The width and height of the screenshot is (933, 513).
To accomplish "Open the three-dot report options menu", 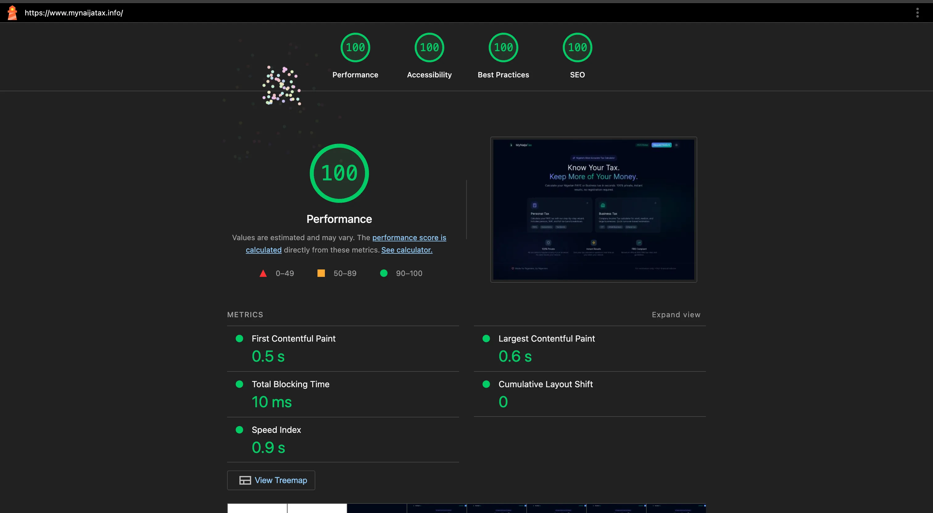I will click(917, 12).
